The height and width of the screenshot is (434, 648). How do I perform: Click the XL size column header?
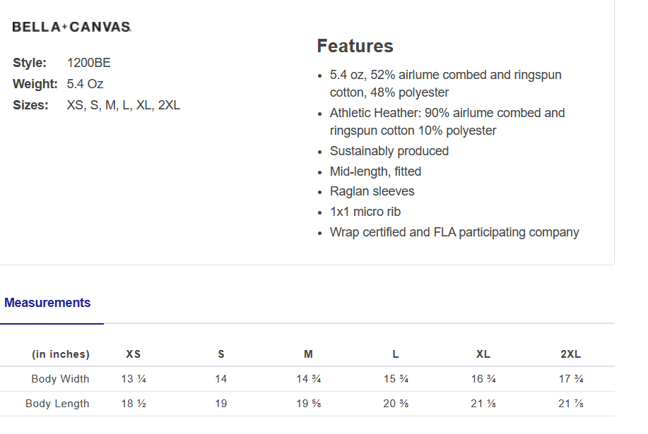(483, 354)
